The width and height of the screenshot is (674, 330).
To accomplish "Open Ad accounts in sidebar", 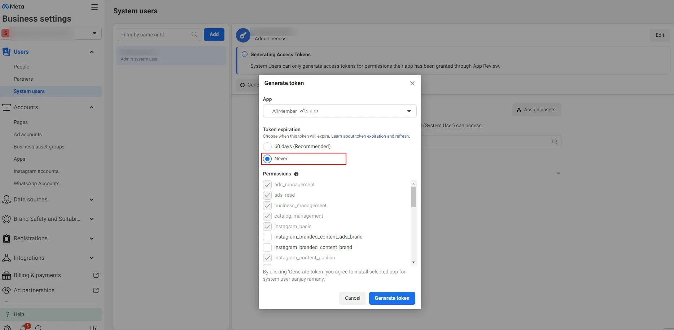I will click(x=28, y=134).
